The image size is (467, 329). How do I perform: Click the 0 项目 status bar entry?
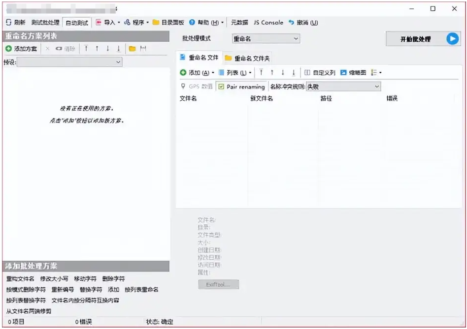click(x=16, y=322)
